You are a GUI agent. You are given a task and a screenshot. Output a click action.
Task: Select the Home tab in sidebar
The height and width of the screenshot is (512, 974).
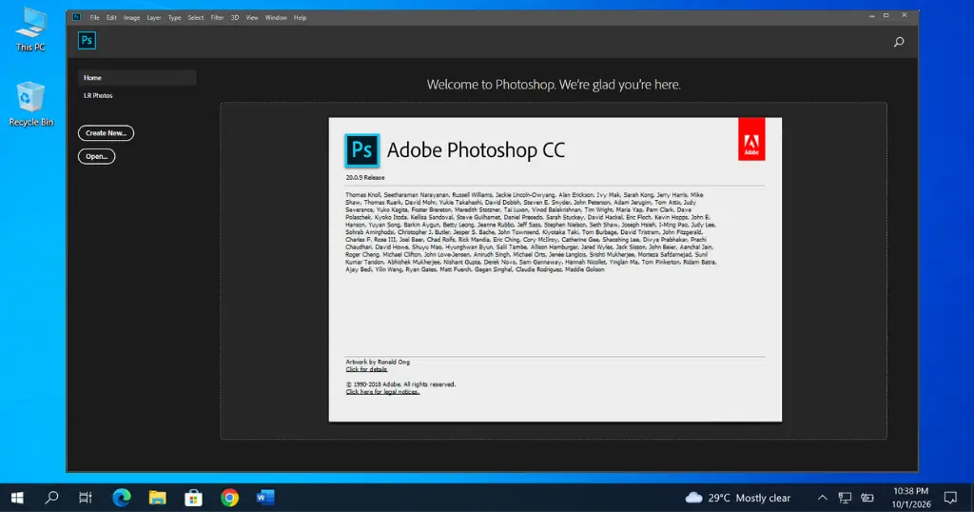137,78
